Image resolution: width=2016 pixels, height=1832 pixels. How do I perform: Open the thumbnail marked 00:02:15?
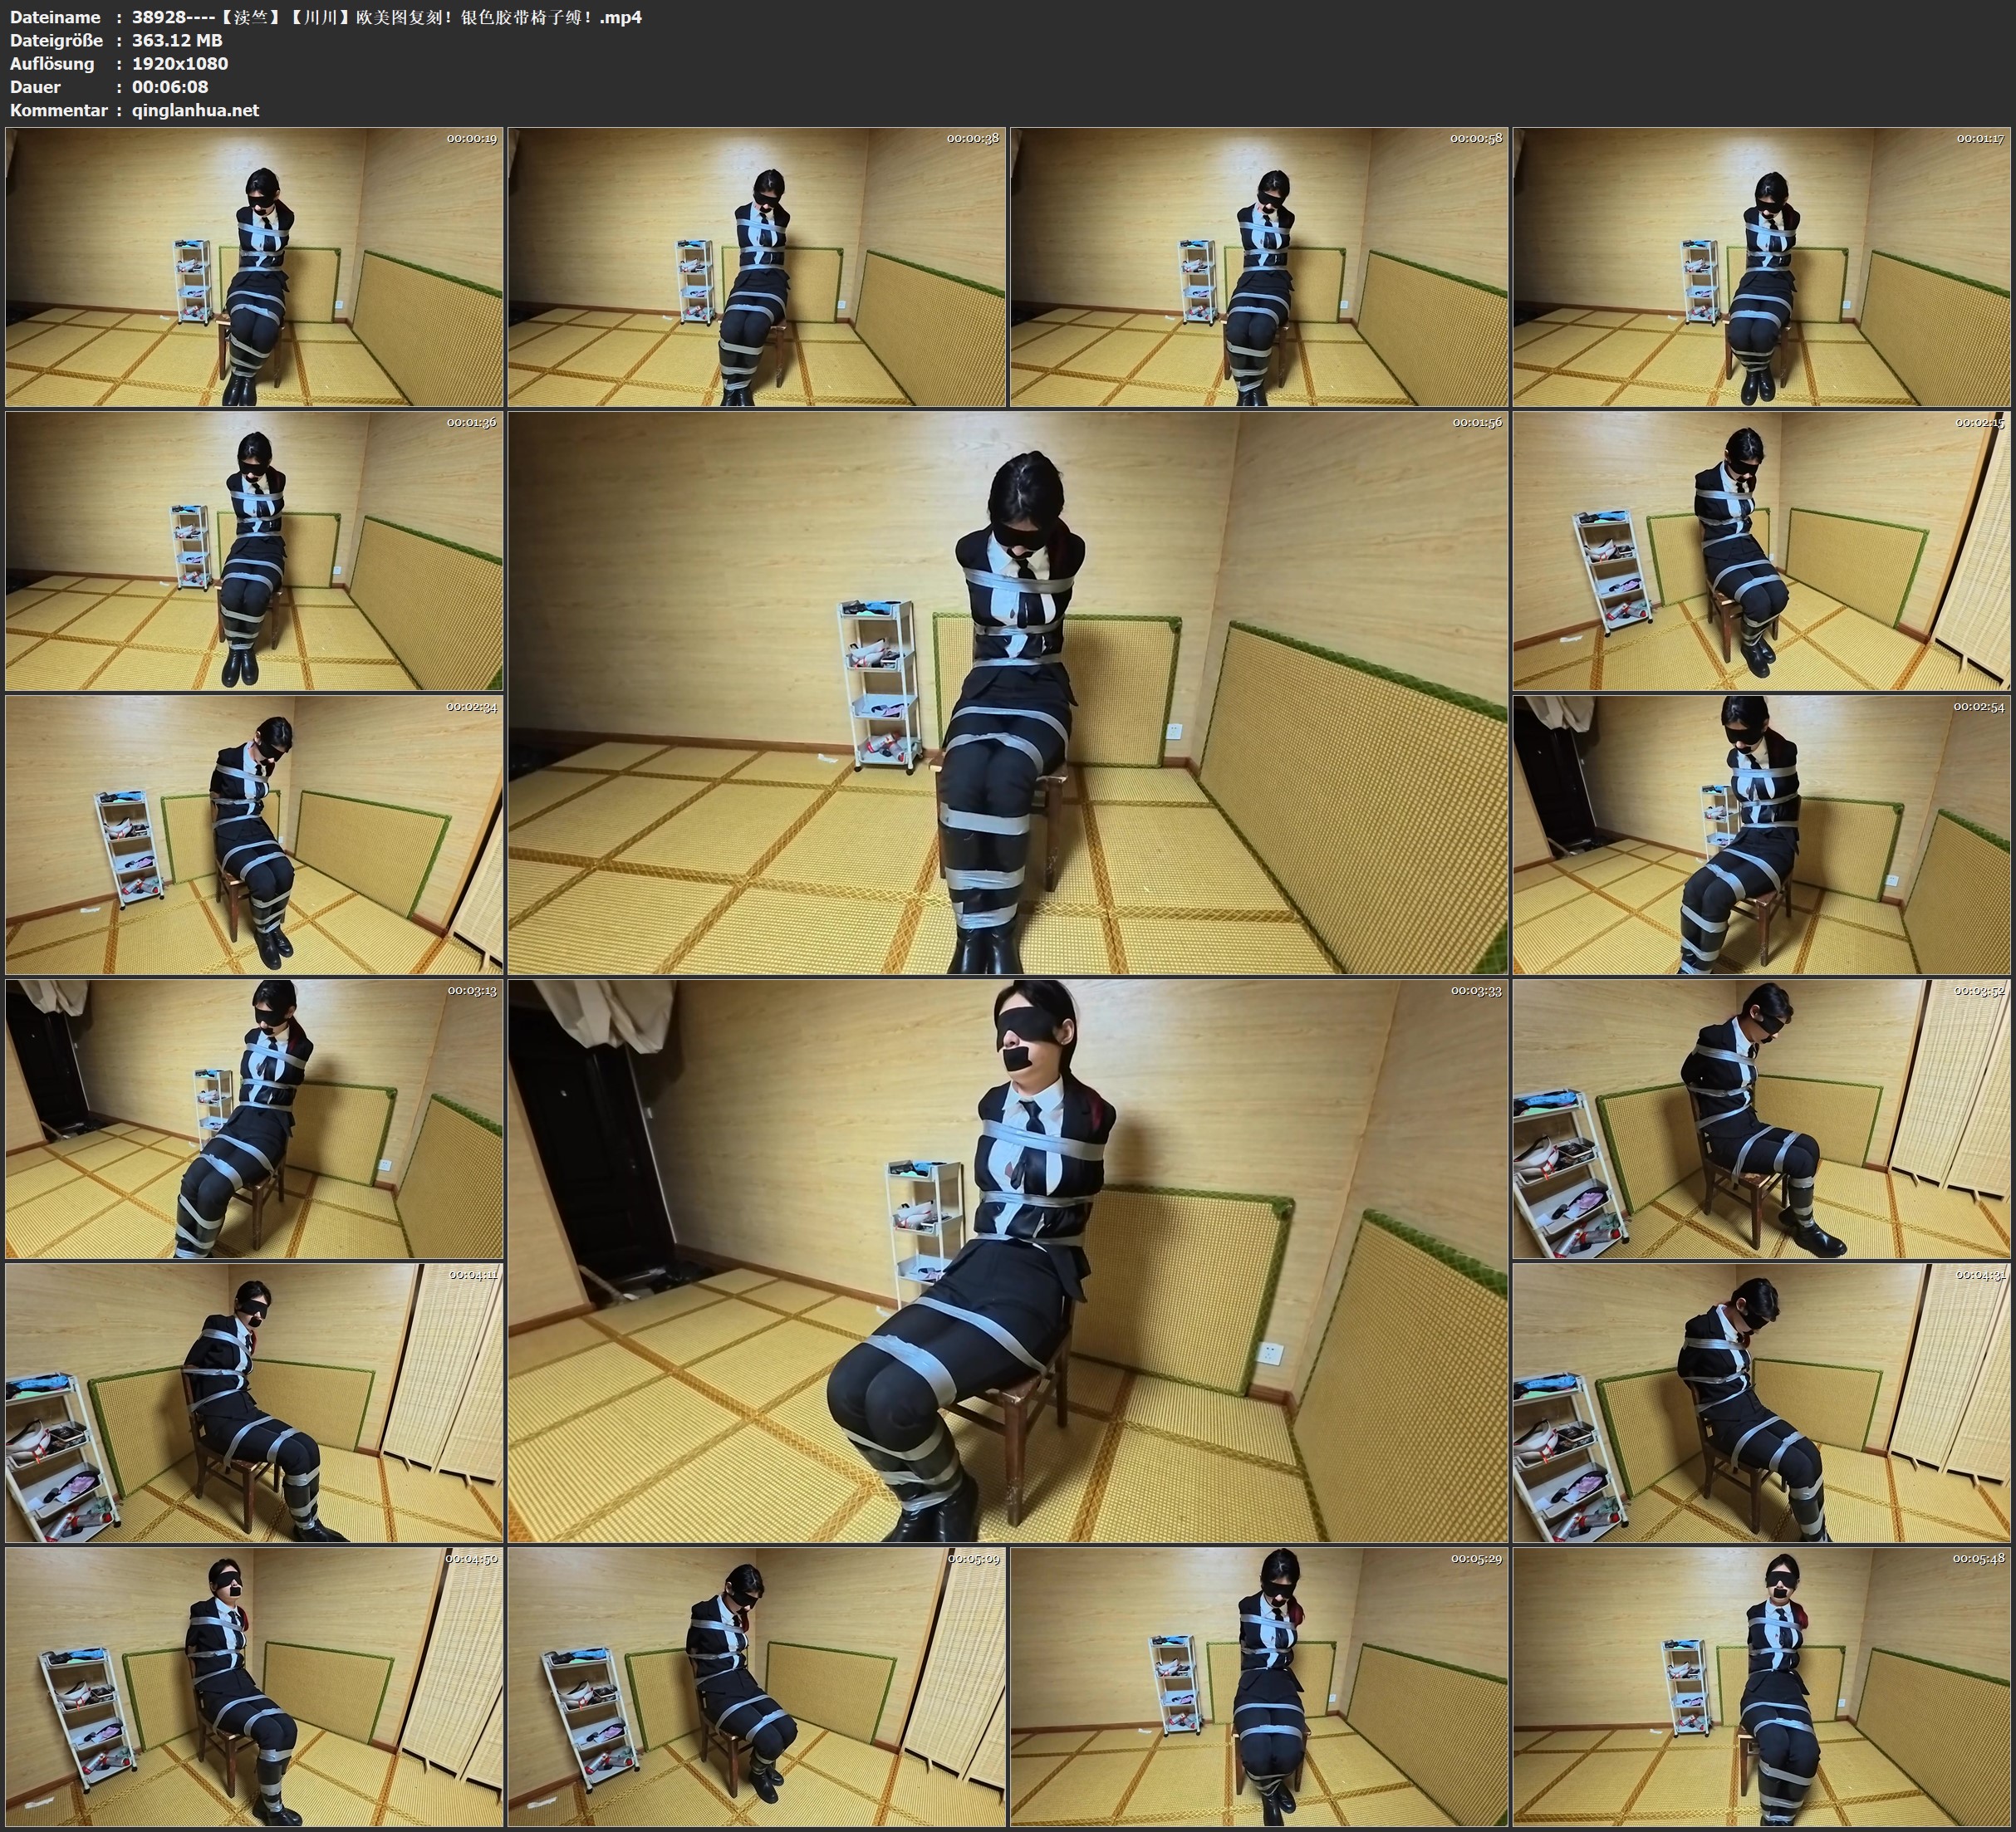(1760, 550)
